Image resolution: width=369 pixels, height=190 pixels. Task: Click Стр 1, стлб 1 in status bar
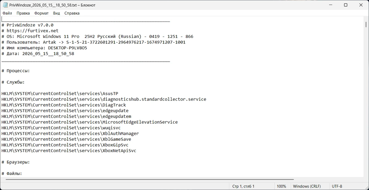point(243,186)
